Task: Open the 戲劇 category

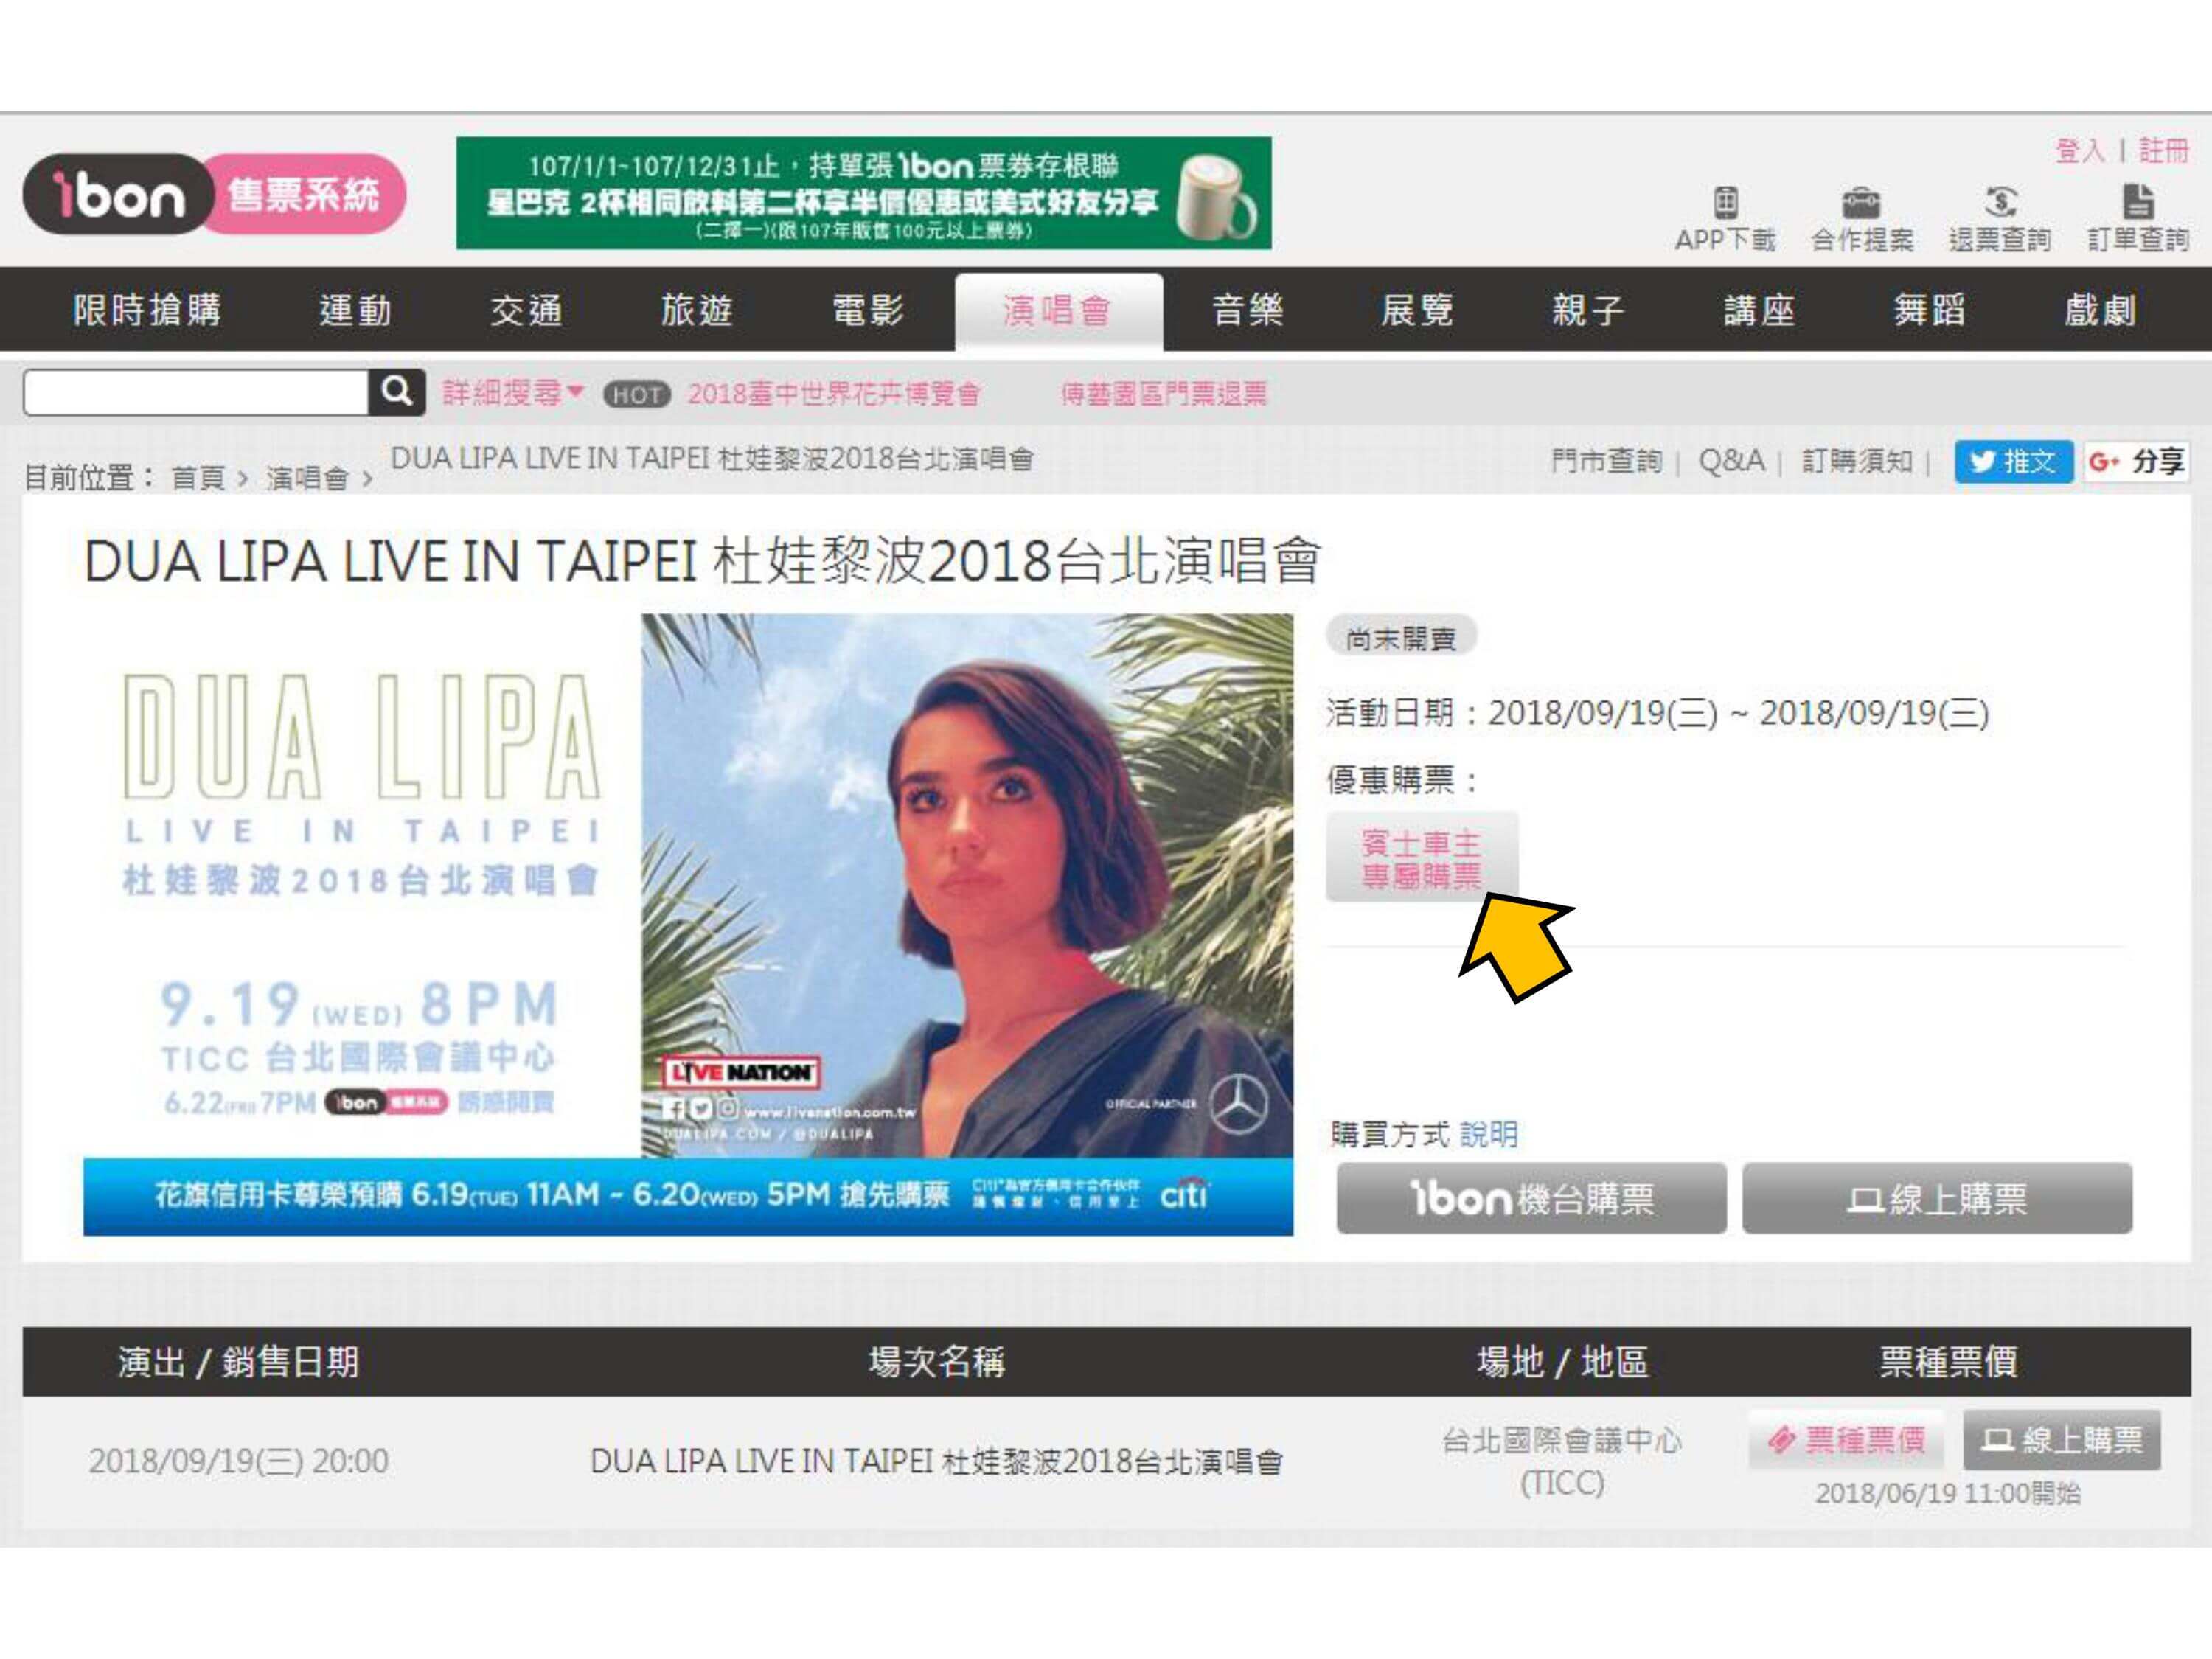Action: [2100, 310]
